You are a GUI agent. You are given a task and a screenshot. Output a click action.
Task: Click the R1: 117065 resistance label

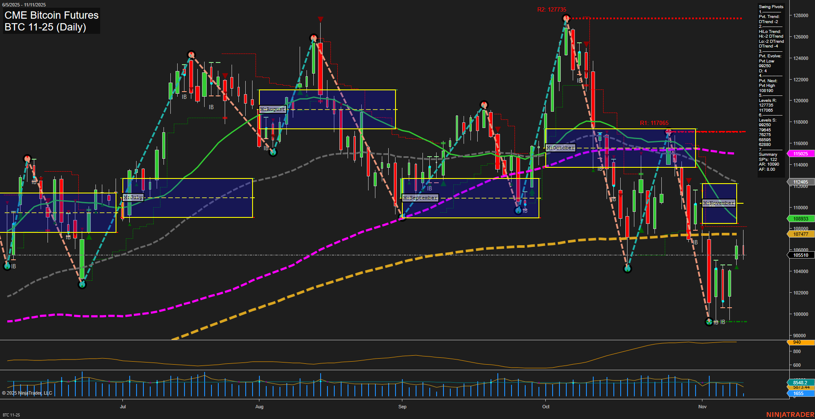pos(654,123)
